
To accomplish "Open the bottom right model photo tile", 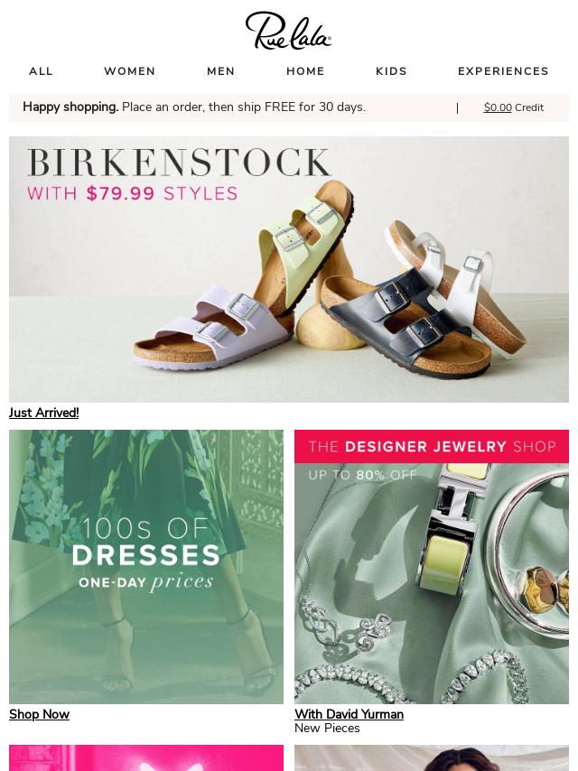I will tap(432, 757).
